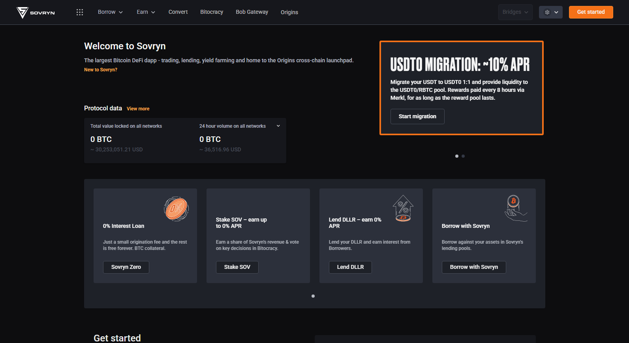Open Bob Gateway from the navigation
This screenshot has height=343, width=629.
[x=252, y=12]
